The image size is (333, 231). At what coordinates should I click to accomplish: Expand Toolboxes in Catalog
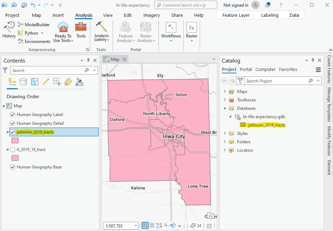(225, 100)
